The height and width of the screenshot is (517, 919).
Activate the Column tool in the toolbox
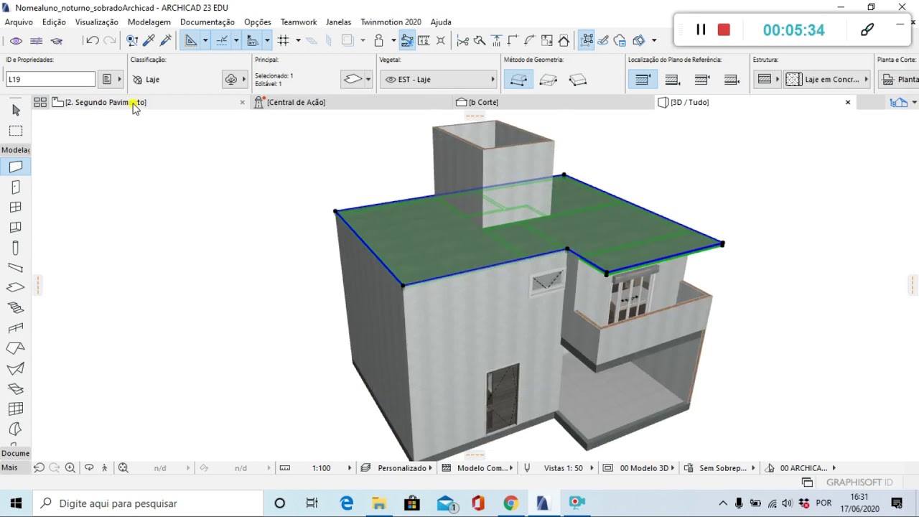16,248
